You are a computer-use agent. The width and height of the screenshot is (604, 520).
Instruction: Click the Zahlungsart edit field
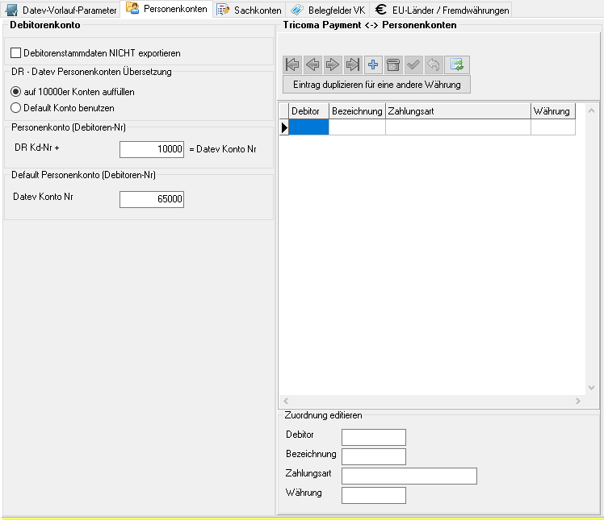[409, 476]
